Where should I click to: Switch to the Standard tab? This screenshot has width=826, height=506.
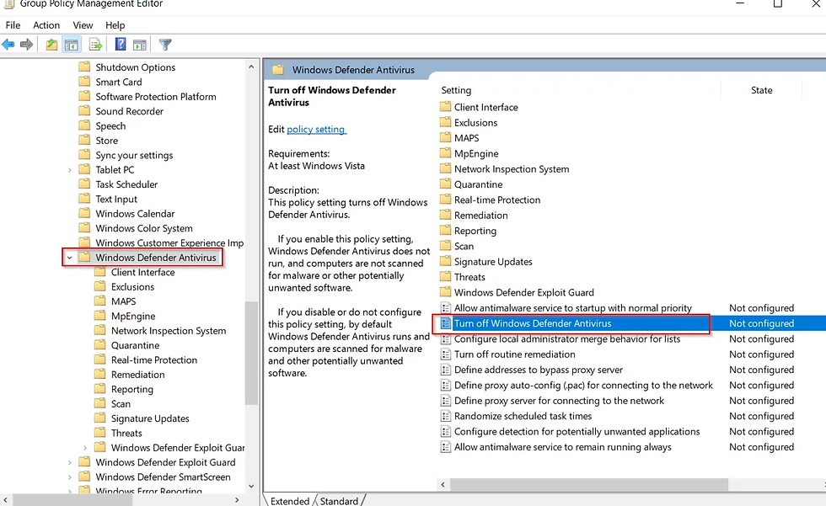click(x=339, y=501)
